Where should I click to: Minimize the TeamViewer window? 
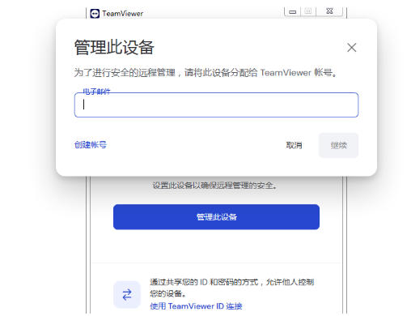[x=293, y=11]
